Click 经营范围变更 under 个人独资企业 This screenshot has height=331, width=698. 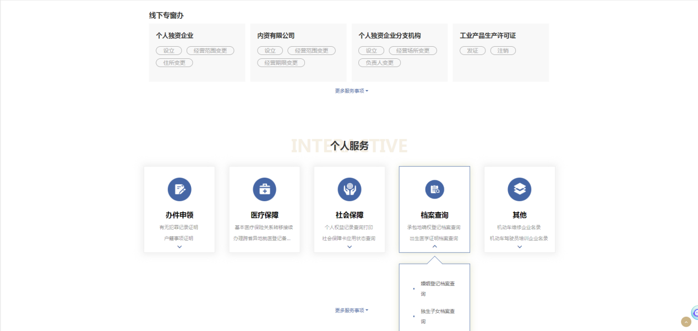(210, 51)
